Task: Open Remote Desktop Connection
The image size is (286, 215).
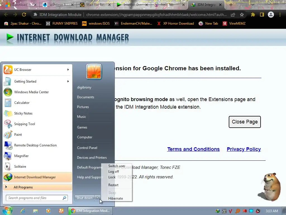Action: (x=37, y=145)
